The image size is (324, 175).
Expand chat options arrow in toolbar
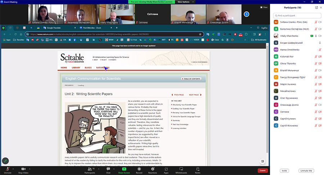(x=114, y=169)
